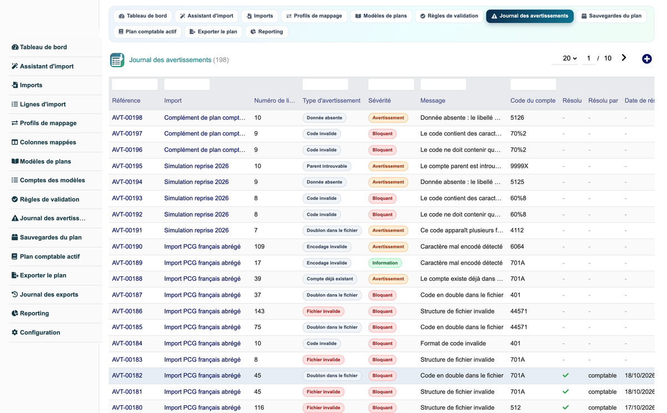Click the Comptes des modèles list icon

click(x=15, y=180)
